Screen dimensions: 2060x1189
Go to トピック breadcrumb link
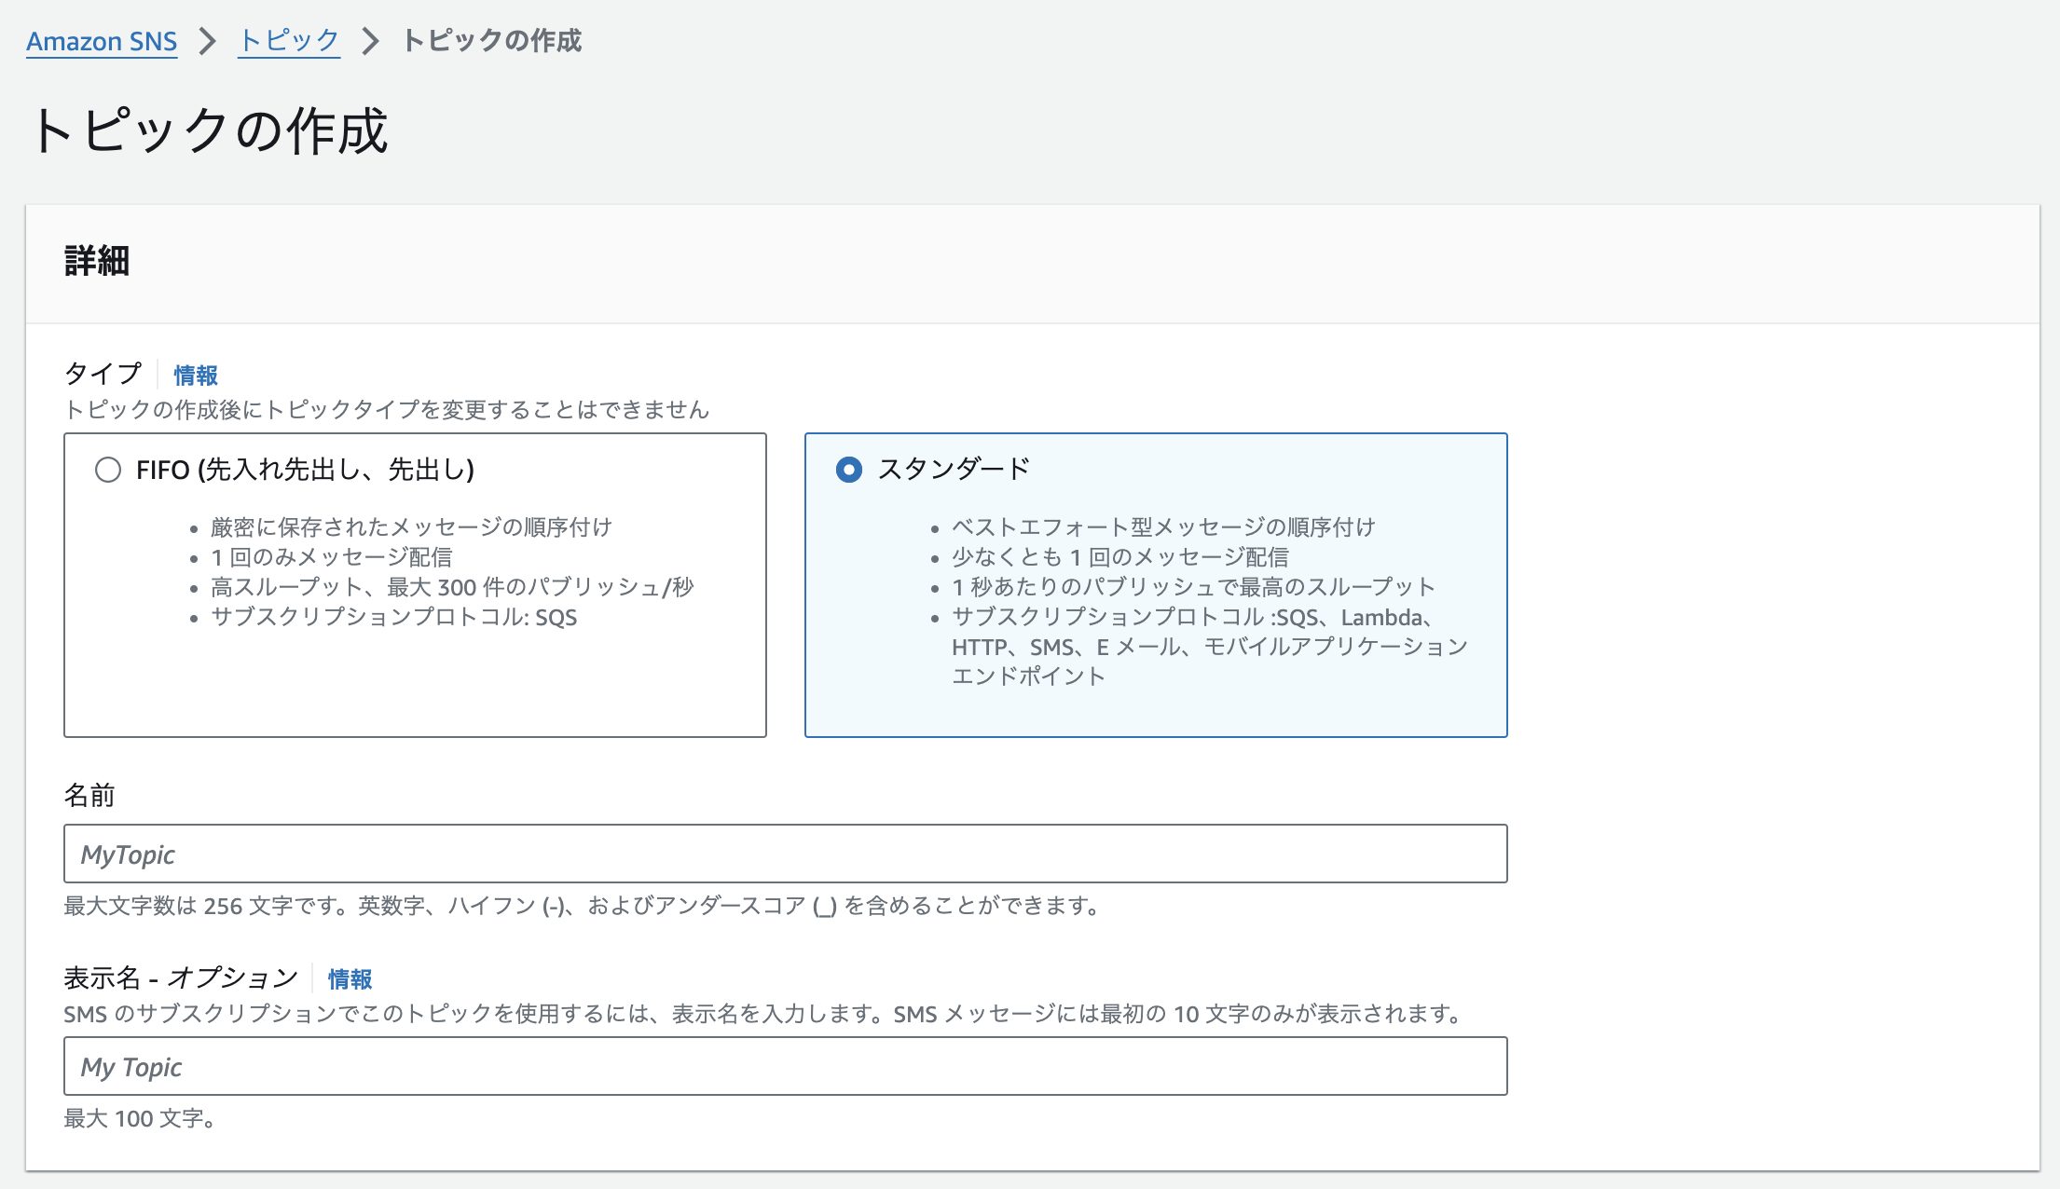[289, 41]
